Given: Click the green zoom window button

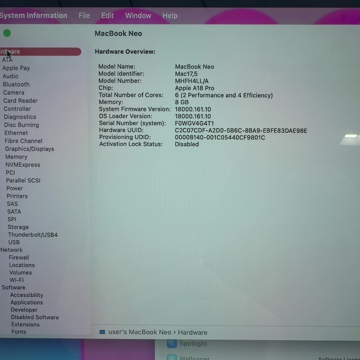Looking at the screenshot, I should [x=7, y=33].
